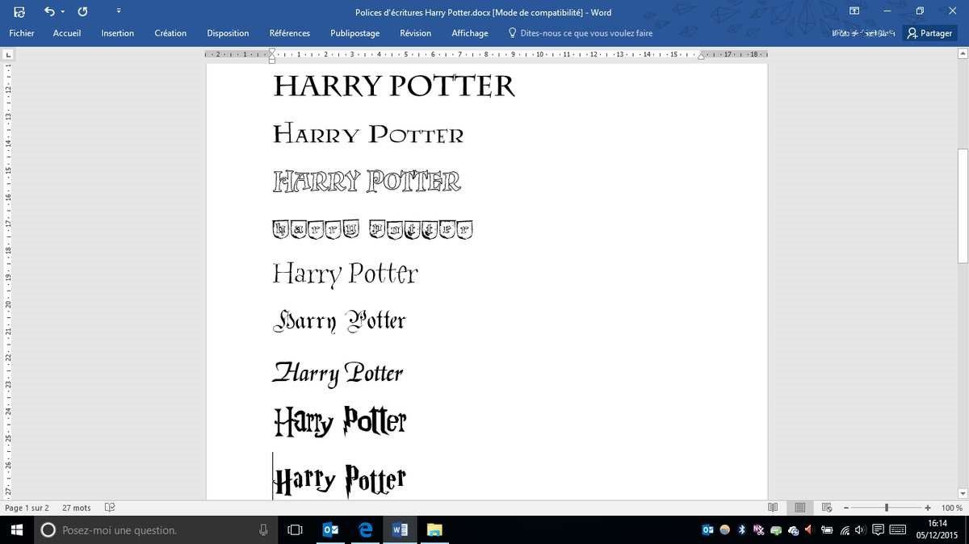The width and height of the screenshot is (969, 544).
Task: Click the Undo arrow icon
Action: (x=49, y=12)
